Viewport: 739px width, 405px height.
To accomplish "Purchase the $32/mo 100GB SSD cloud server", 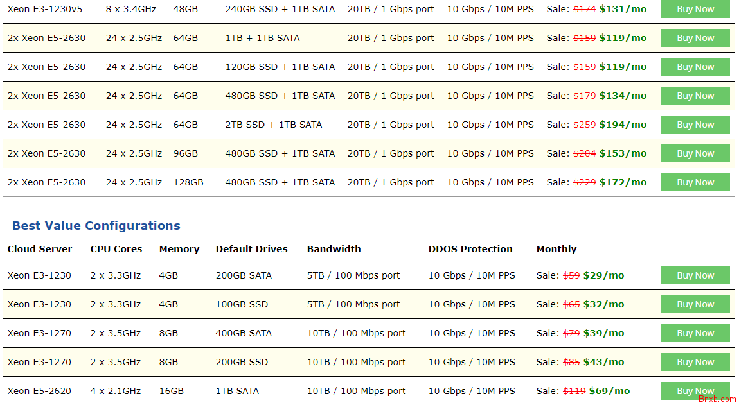I will [695, 304].
